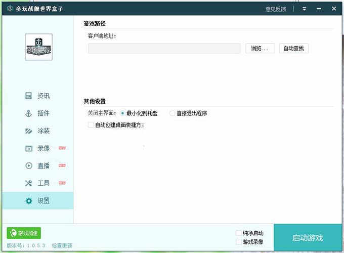This screenshot has height=253, width=344.
Task: Click the 插件 anchor icon
Action: coord(28,113)
